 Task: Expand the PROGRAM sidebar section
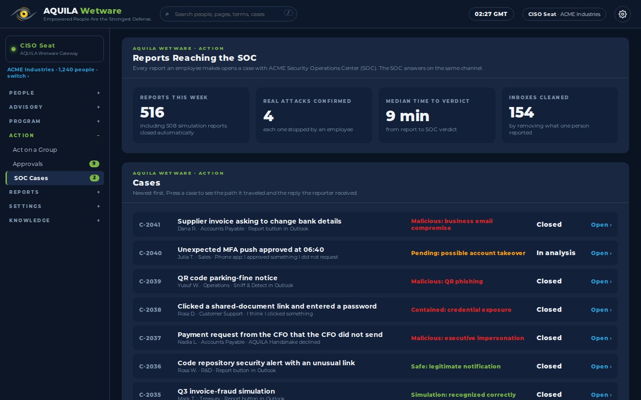(55, 121)
